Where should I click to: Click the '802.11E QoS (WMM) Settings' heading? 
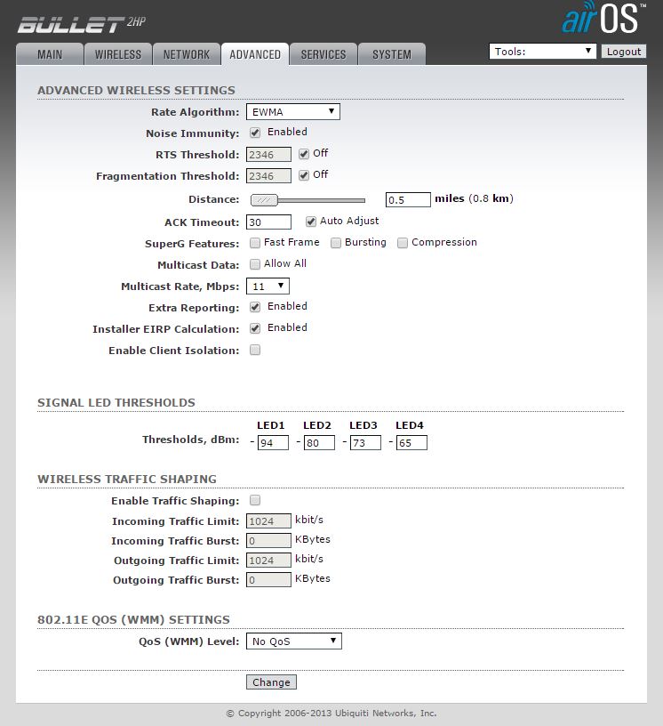tap(133, 619)
